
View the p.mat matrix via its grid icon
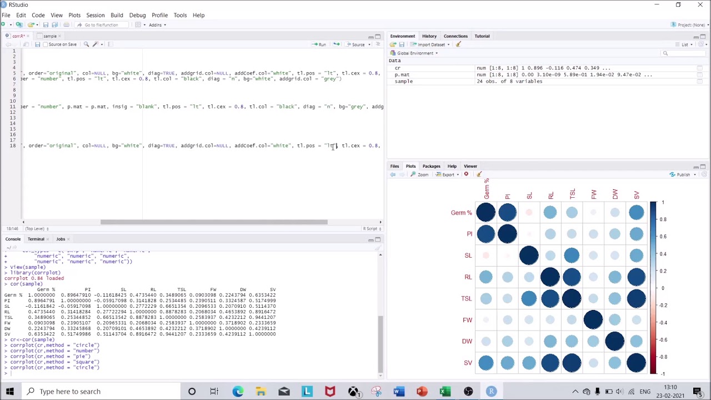[699, 74]
